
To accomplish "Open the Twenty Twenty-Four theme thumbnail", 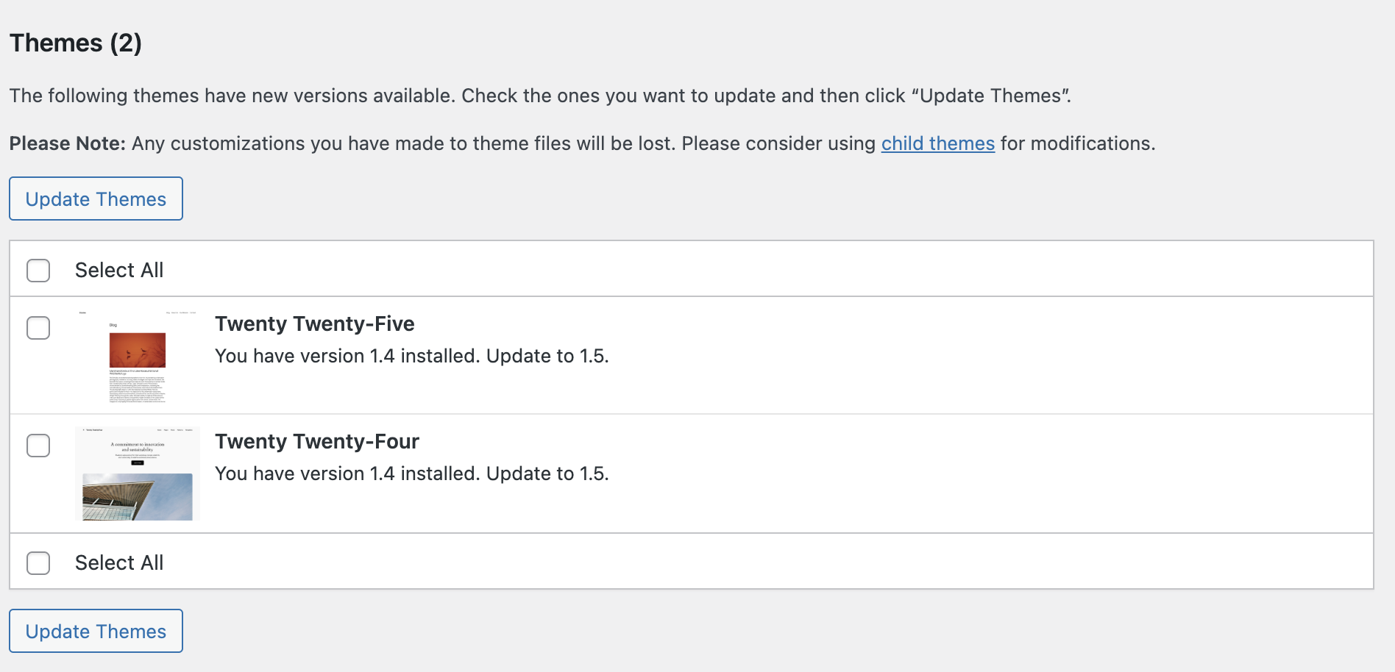I will (x=138, y=473).
